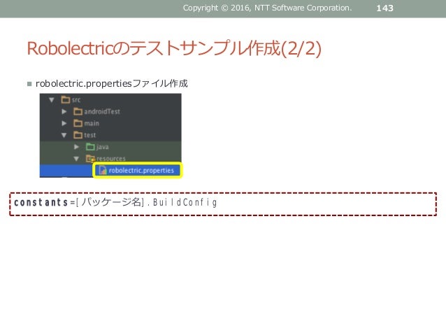Click the NTT Software Corporation copyright text

coord(267,8)
